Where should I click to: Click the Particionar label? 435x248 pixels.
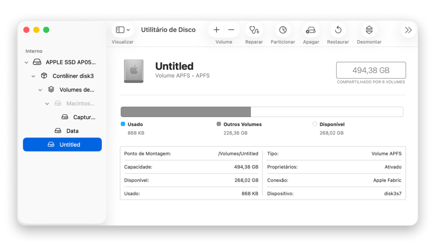coord(283,42)
